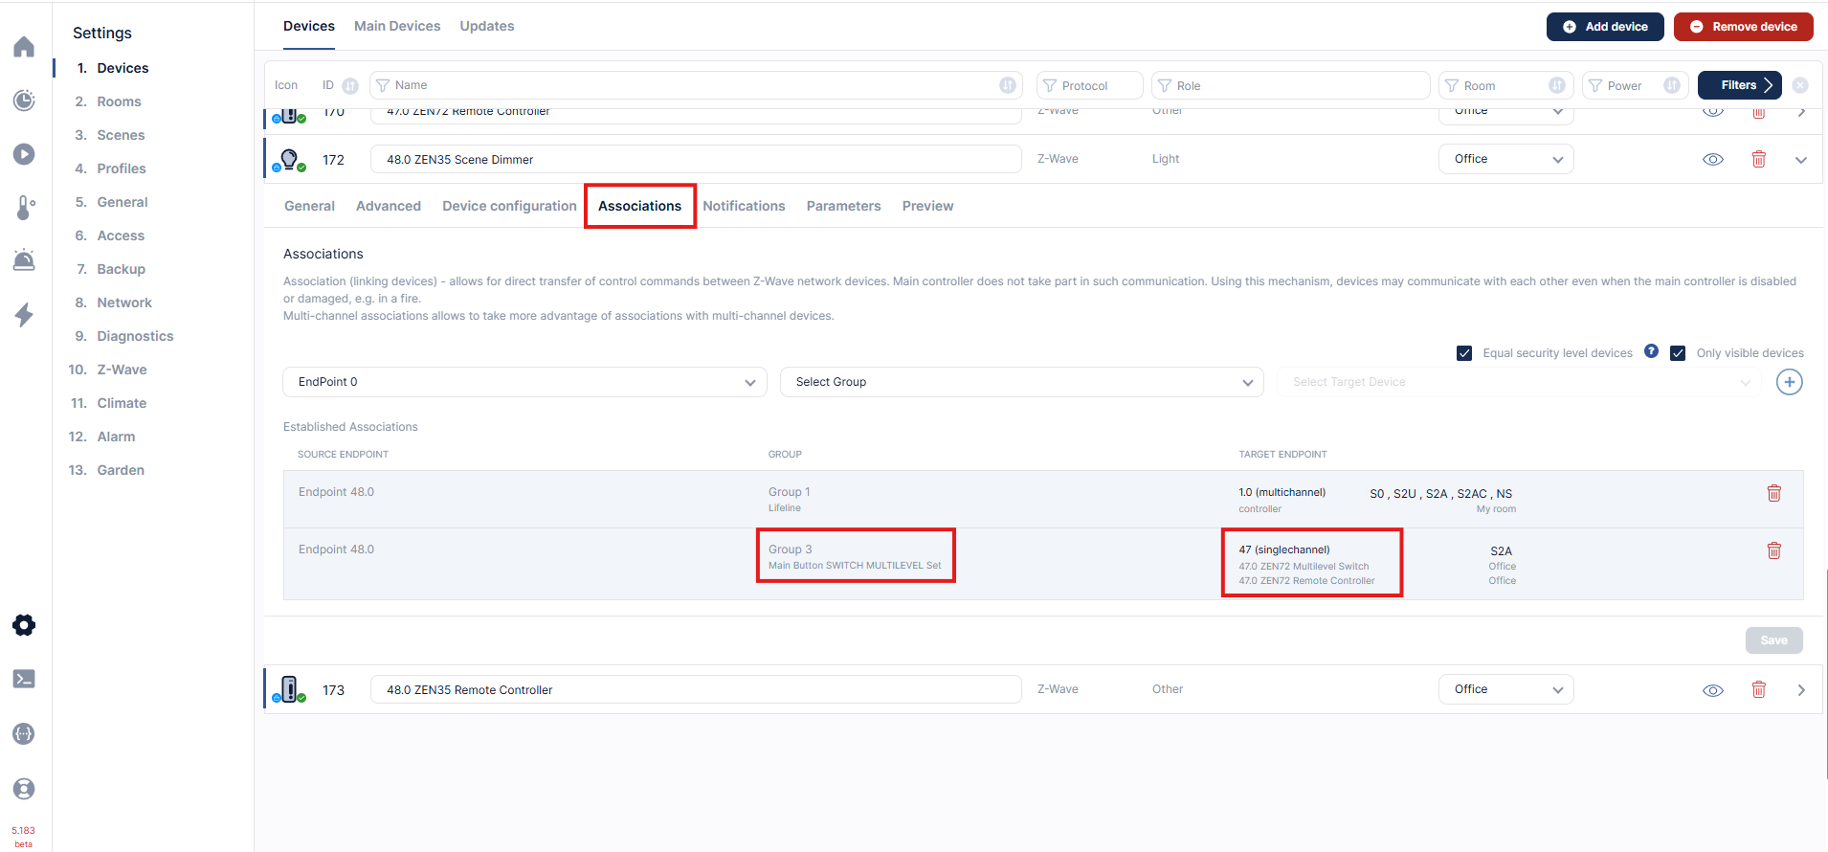Click the Add device button

[x=1605, y=27]
